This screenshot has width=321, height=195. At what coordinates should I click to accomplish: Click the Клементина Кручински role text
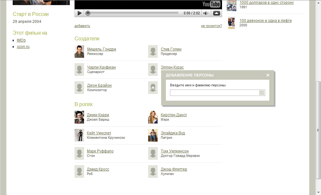coord(106,138)
